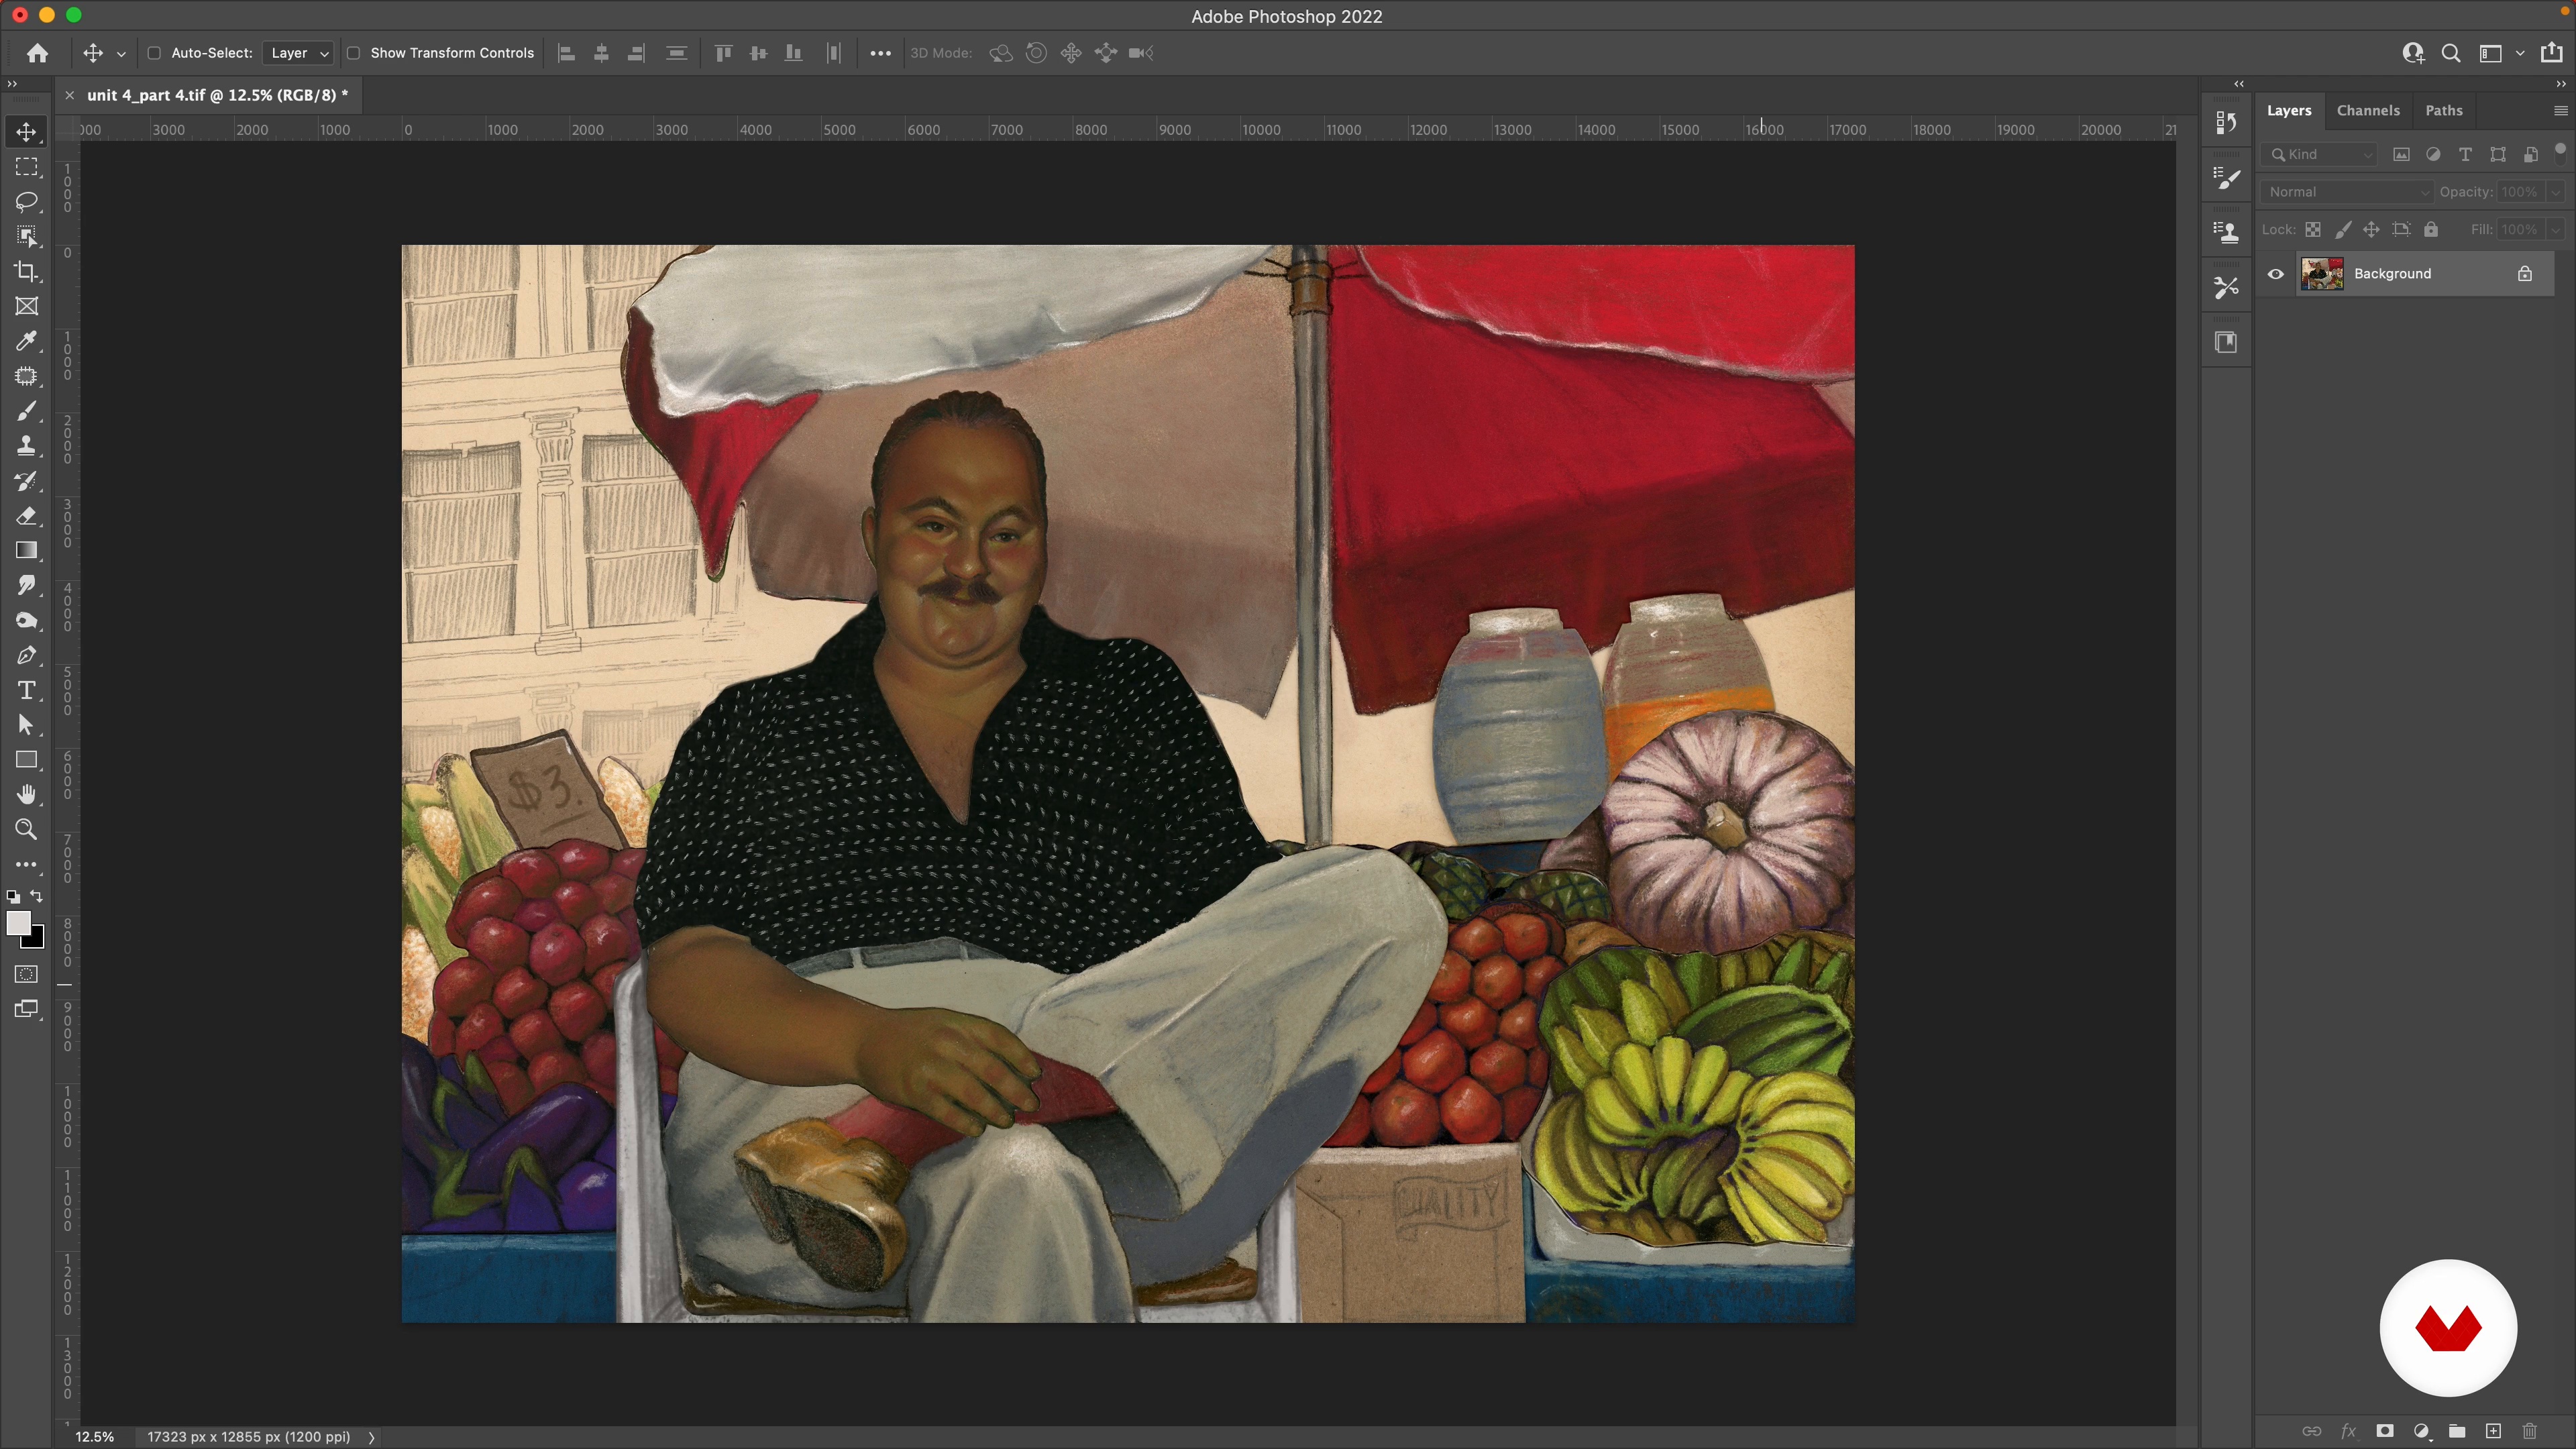The height and width of the screenshot is (1449, 2576).
Task: Align top edges button
Action: [724, 53]
